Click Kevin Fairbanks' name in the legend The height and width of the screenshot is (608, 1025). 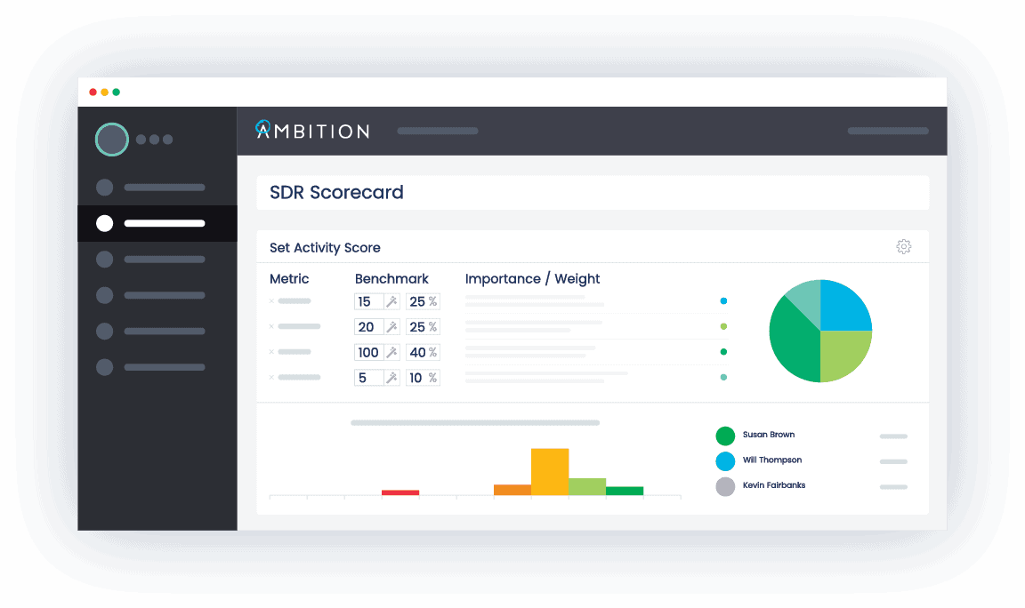coord(773,485)
